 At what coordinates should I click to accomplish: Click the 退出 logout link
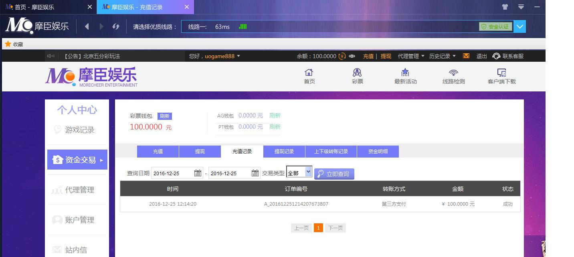pyautogui.click(x=481, y=56)
